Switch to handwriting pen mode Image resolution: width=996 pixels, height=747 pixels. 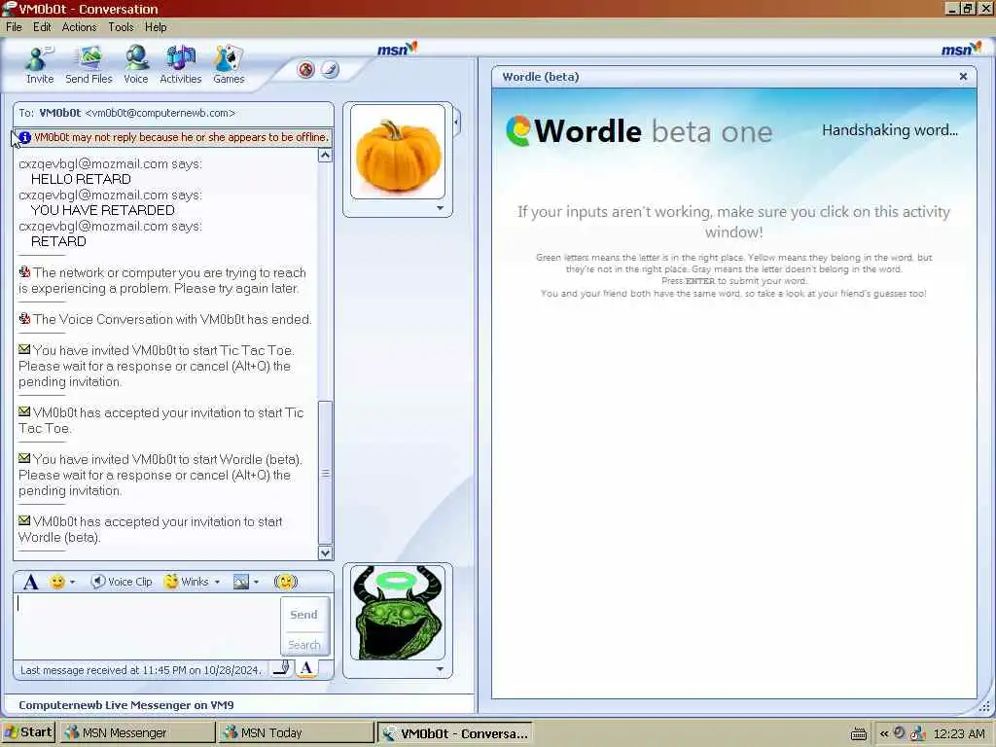pos(282,667)
